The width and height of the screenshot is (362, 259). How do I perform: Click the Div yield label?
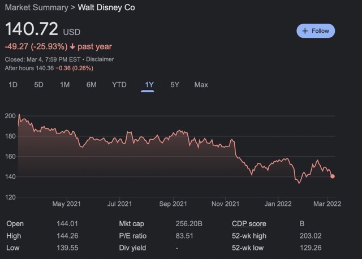tap(132, 248)
